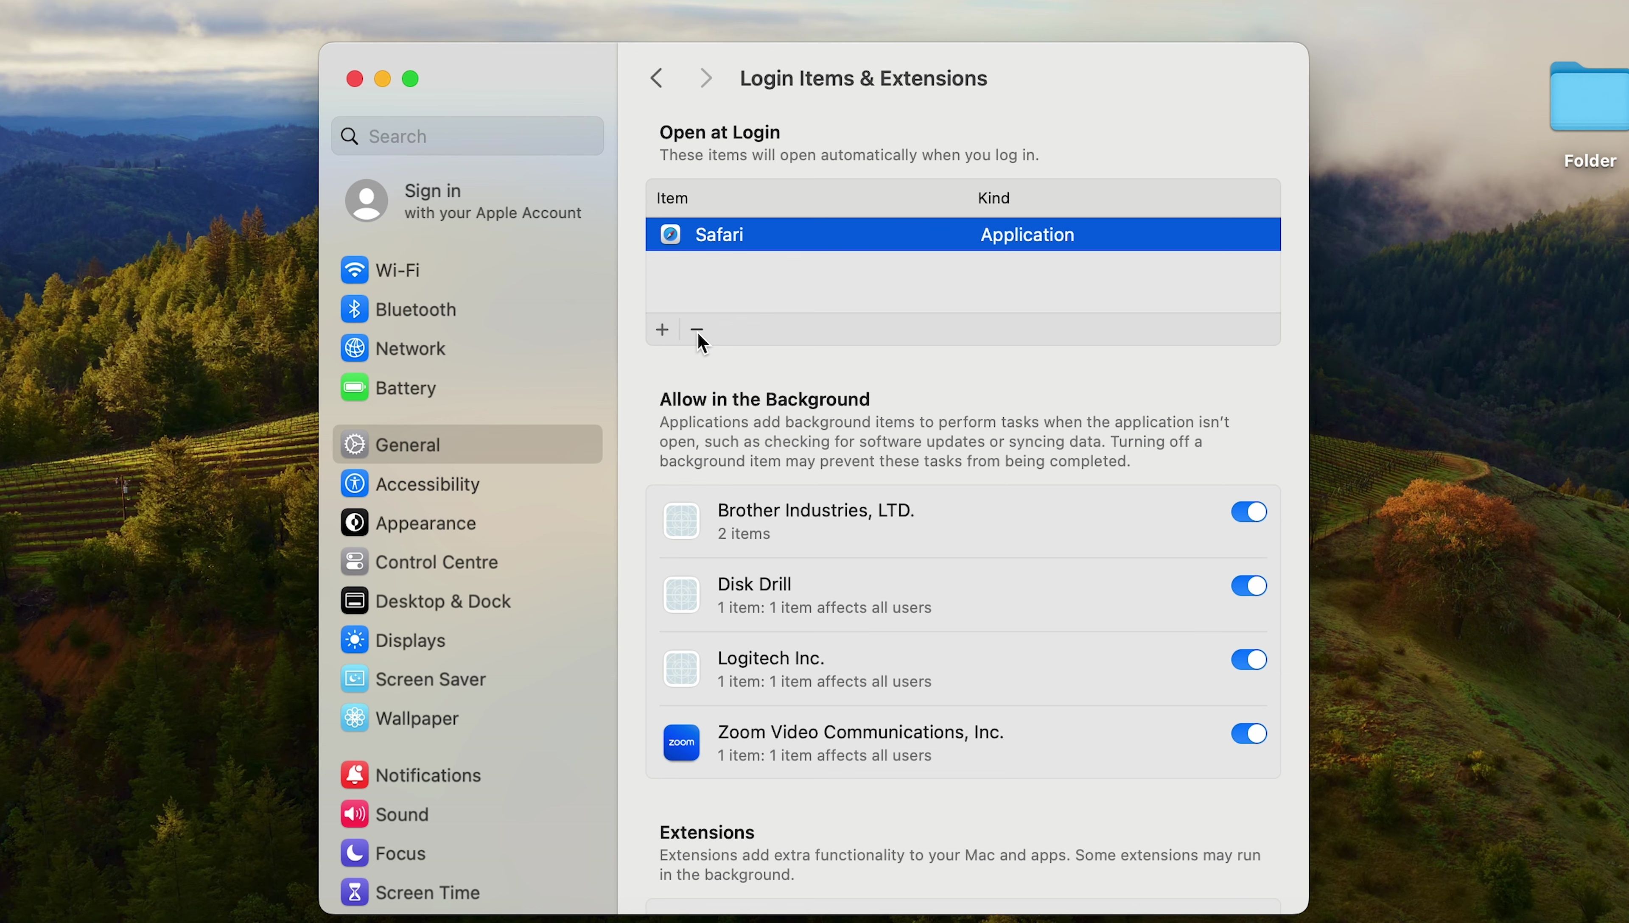The width and height of the screenshot is (1629, 923).
Task: Open the Battery icon
Action: (x=354, y=388)
